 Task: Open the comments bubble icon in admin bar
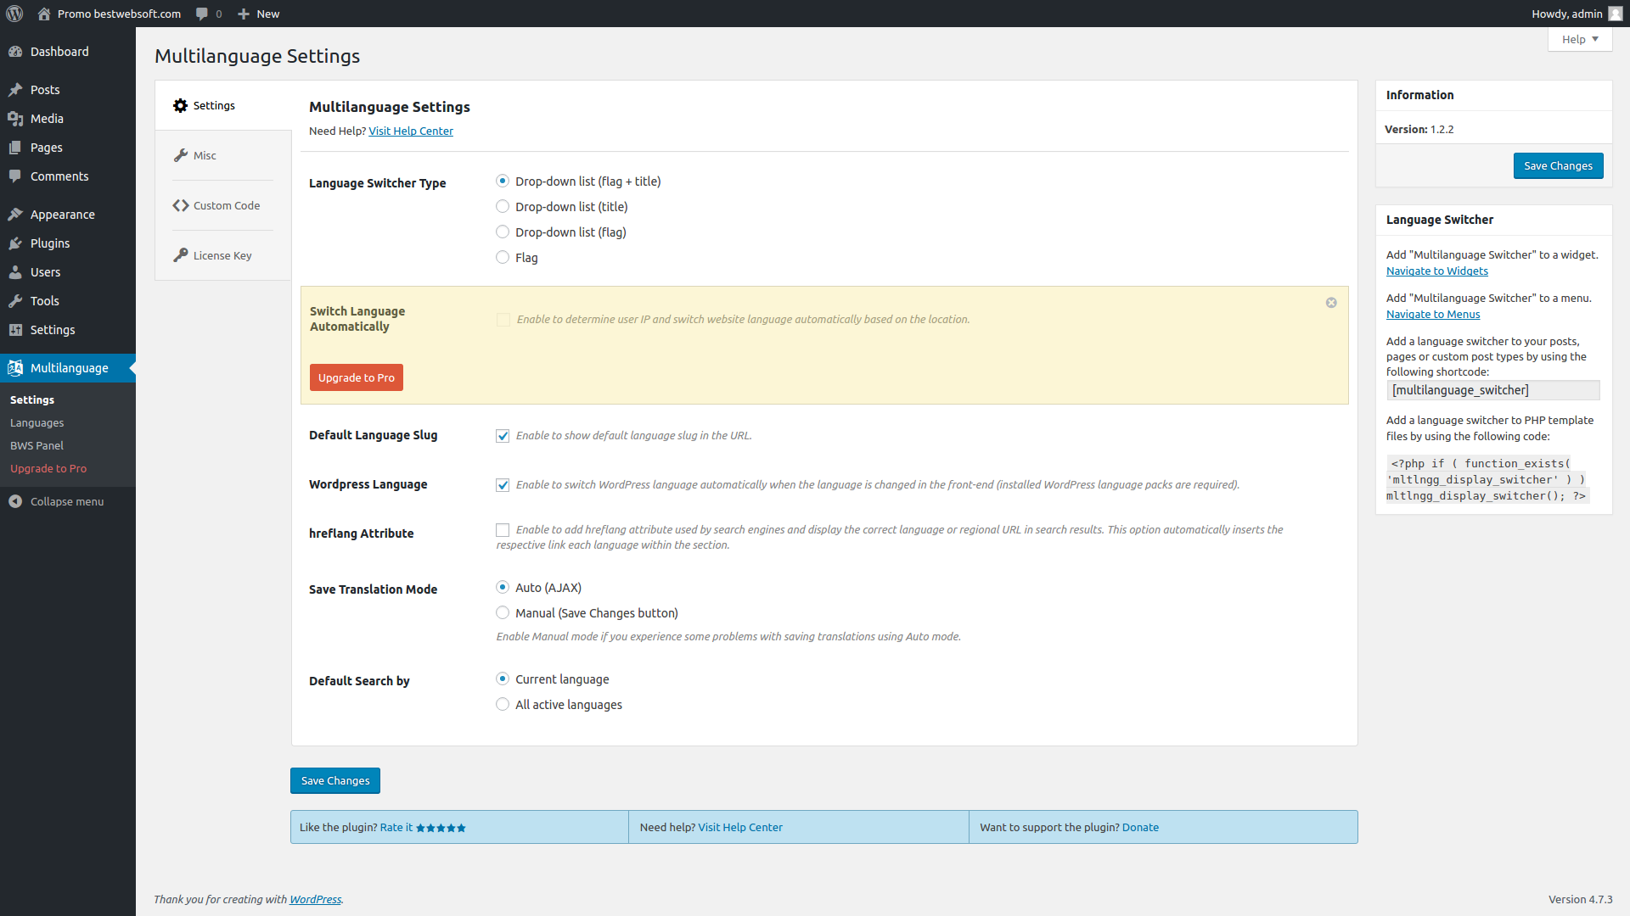(202, 14)
